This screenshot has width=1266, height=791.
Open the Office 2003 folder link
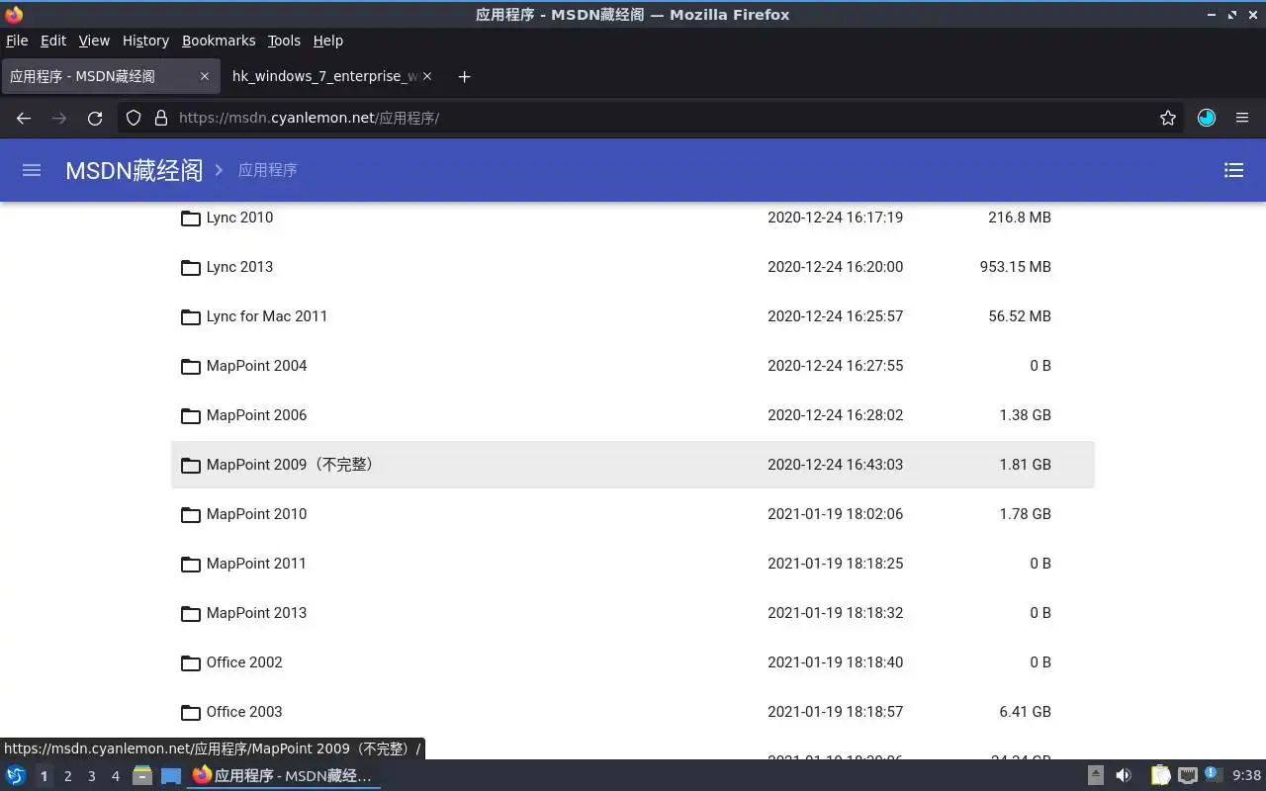[x=244, y=712]
